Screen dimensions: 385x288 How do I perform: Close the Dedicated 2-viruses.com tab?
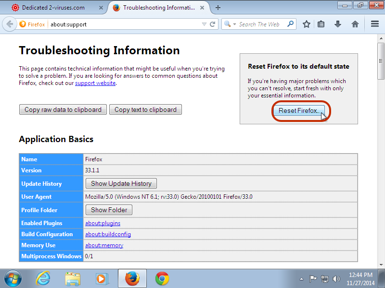(101, 8)
